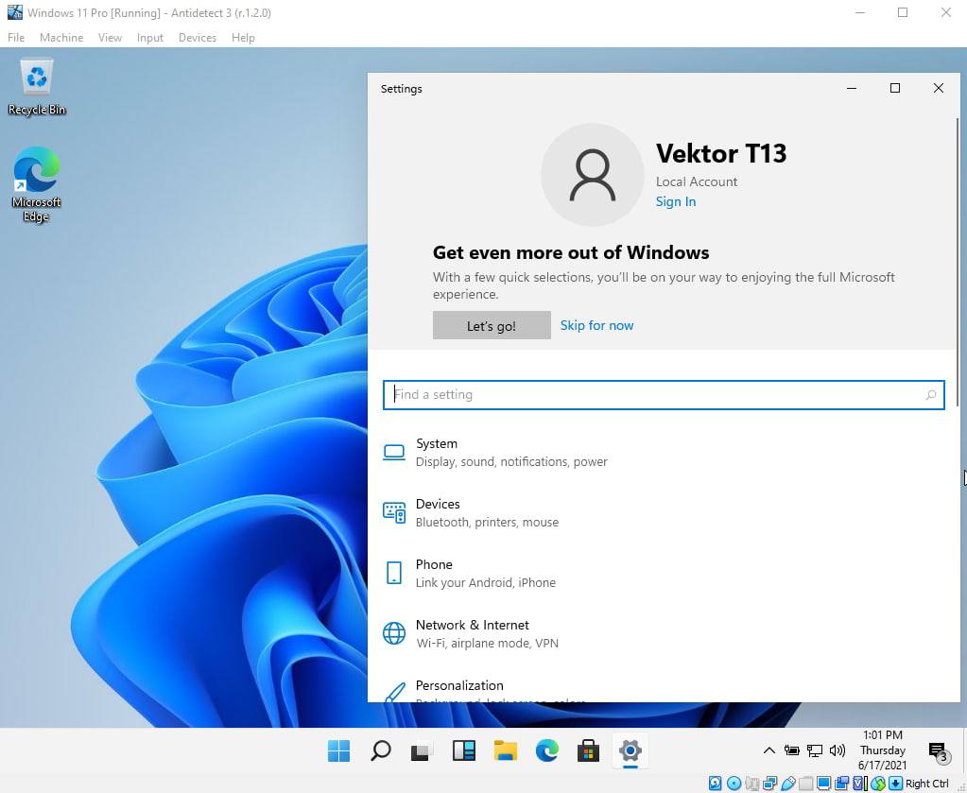The height and width of the screenshot is (793, 967).
Task: Click the Settings window vertical scrollbar
Action: click(957, 262)
